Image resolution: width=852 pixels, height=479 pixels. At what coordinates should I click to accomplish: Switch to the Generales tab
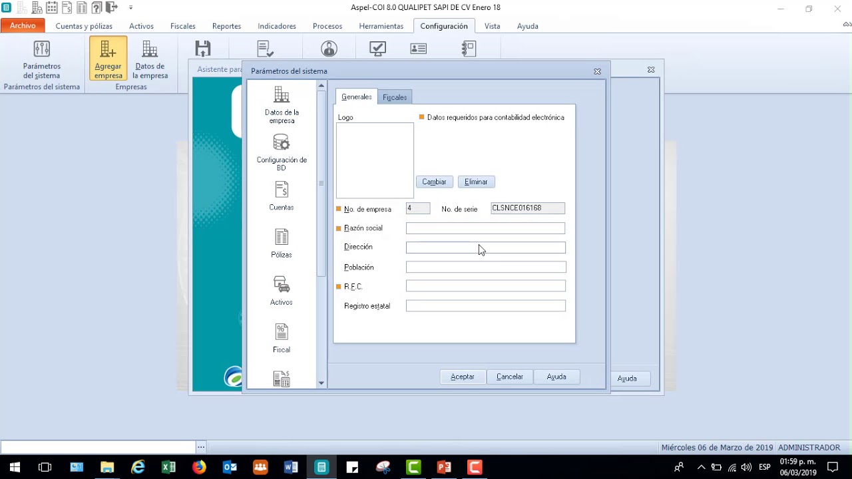point(356,97)
